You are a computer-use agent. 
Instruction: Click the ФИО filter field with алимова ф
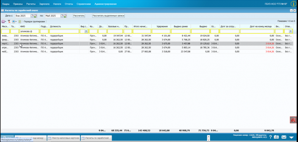29,31
